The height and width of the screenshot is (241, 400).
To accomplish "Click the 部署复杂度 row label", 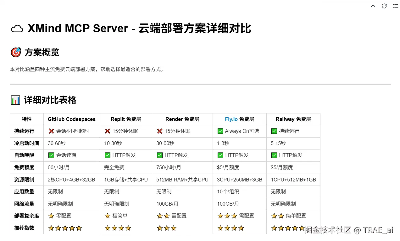I will coord(27,216).
